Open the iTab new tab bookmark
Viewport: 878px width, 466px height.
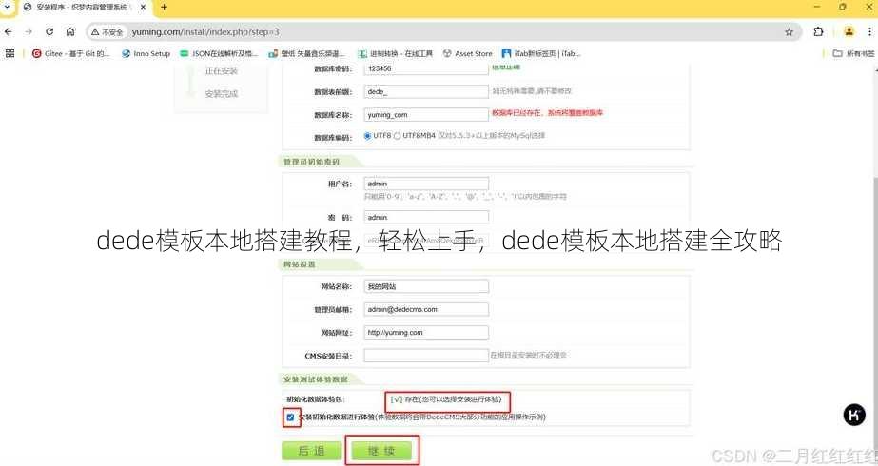(x=541, y=54)
